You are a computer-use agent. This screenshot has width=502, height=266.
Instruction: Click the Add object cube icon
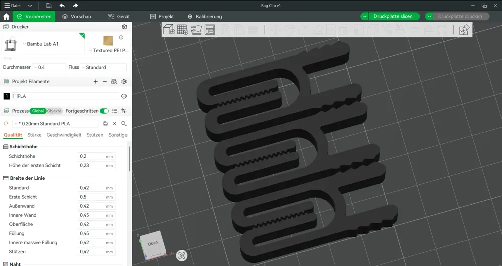[169, 30]
